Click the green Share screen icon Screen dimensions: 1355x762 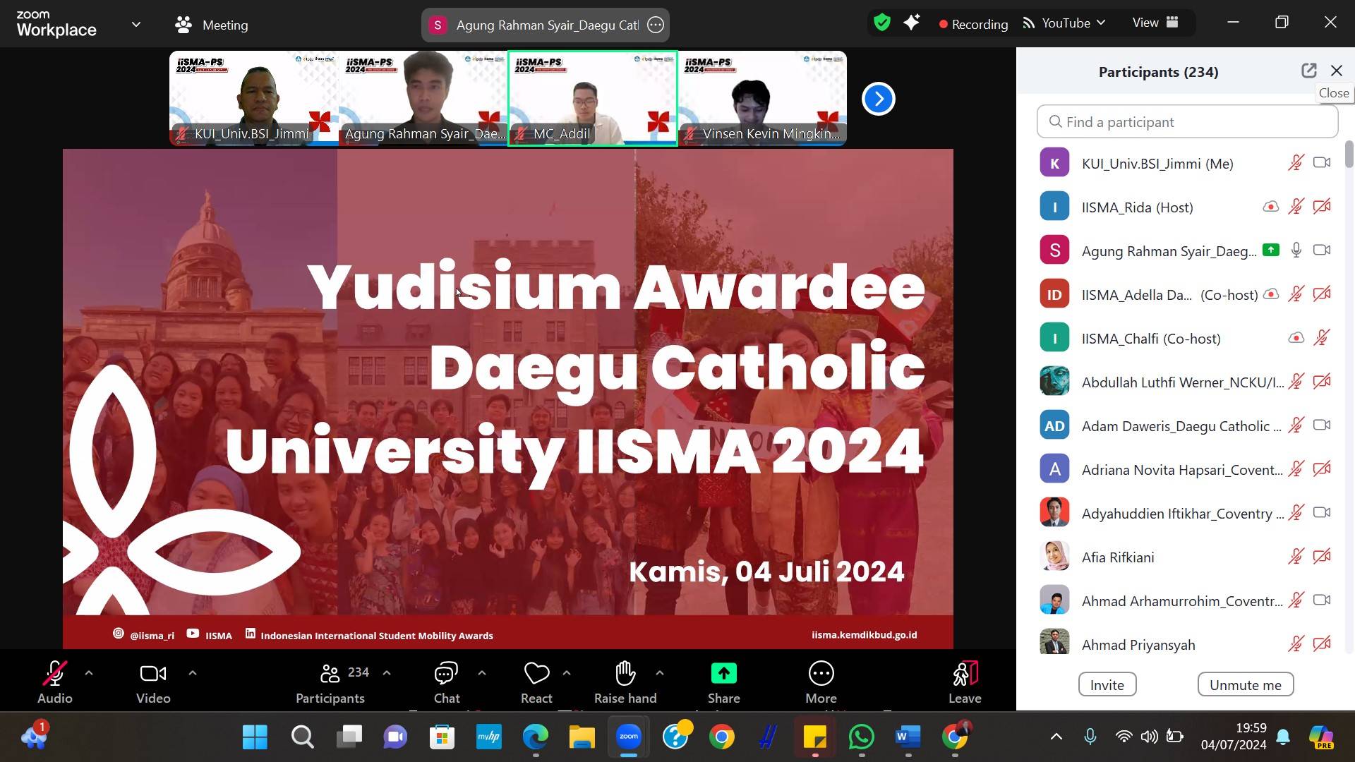[x=723, y=675]
